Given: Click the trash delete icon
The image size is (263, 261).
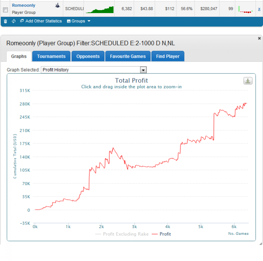Looking at the screenshot, I should click(5, 21).
